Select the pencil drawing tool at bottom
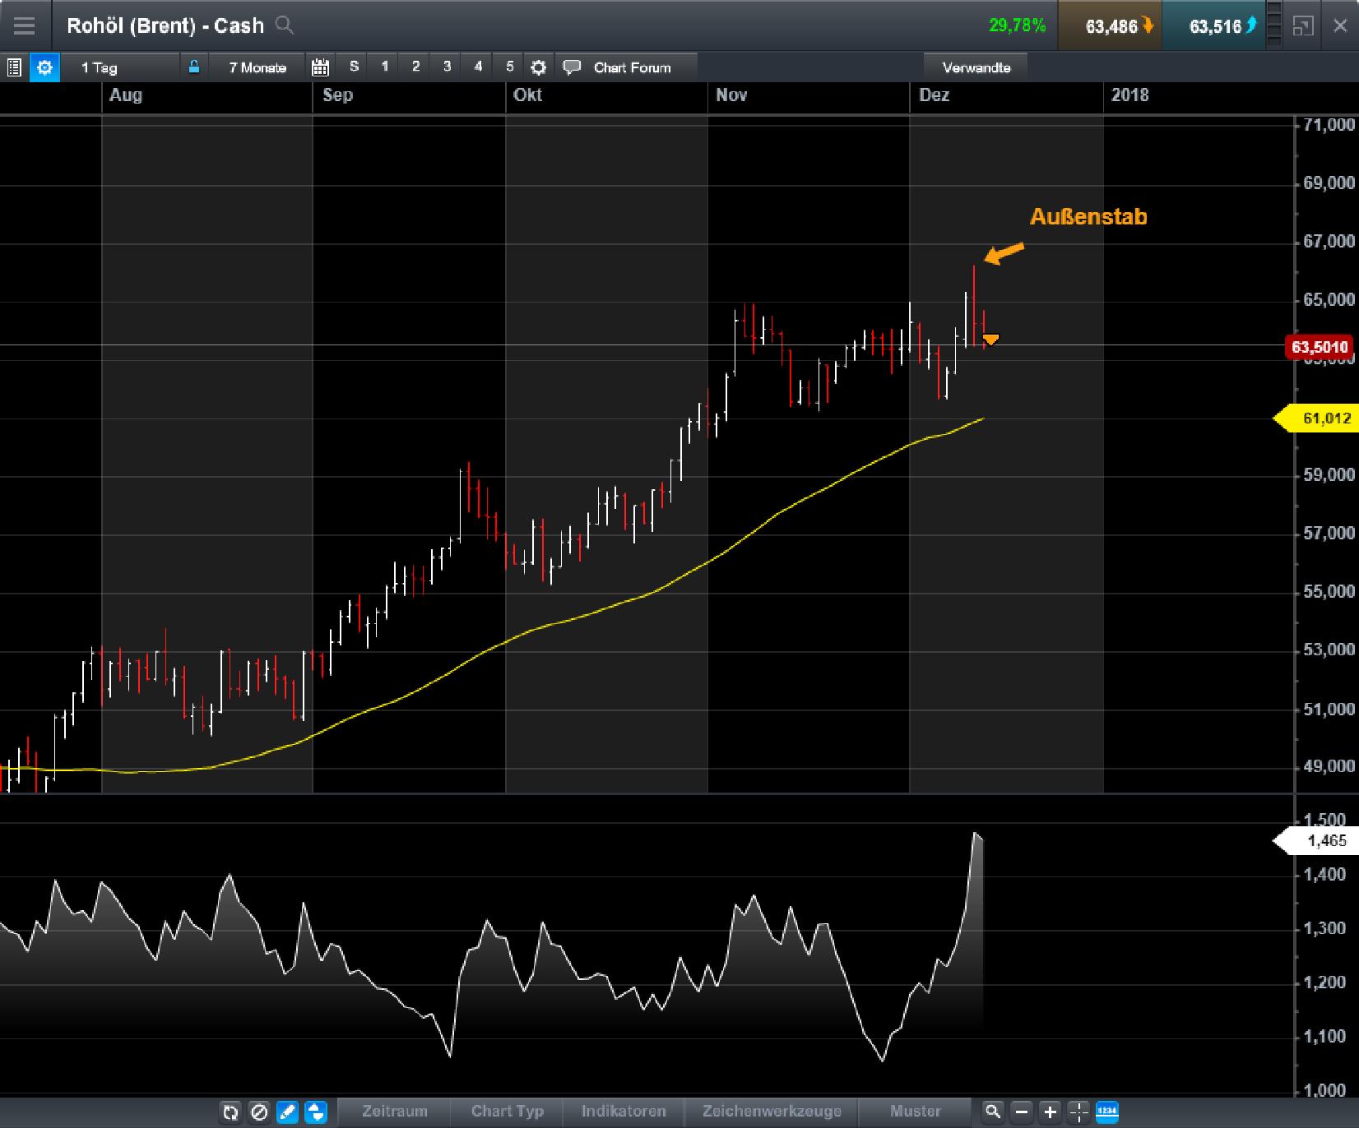Viewport: 1359px width, 1128px height. (x=287, y=1112)
